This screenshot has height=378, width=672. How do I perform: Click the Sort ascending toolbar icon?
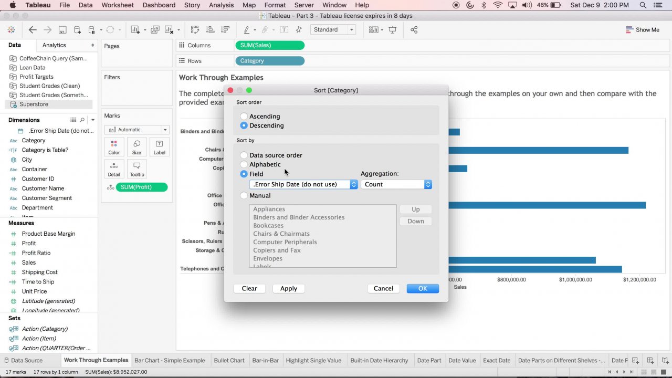coord(210,30)
